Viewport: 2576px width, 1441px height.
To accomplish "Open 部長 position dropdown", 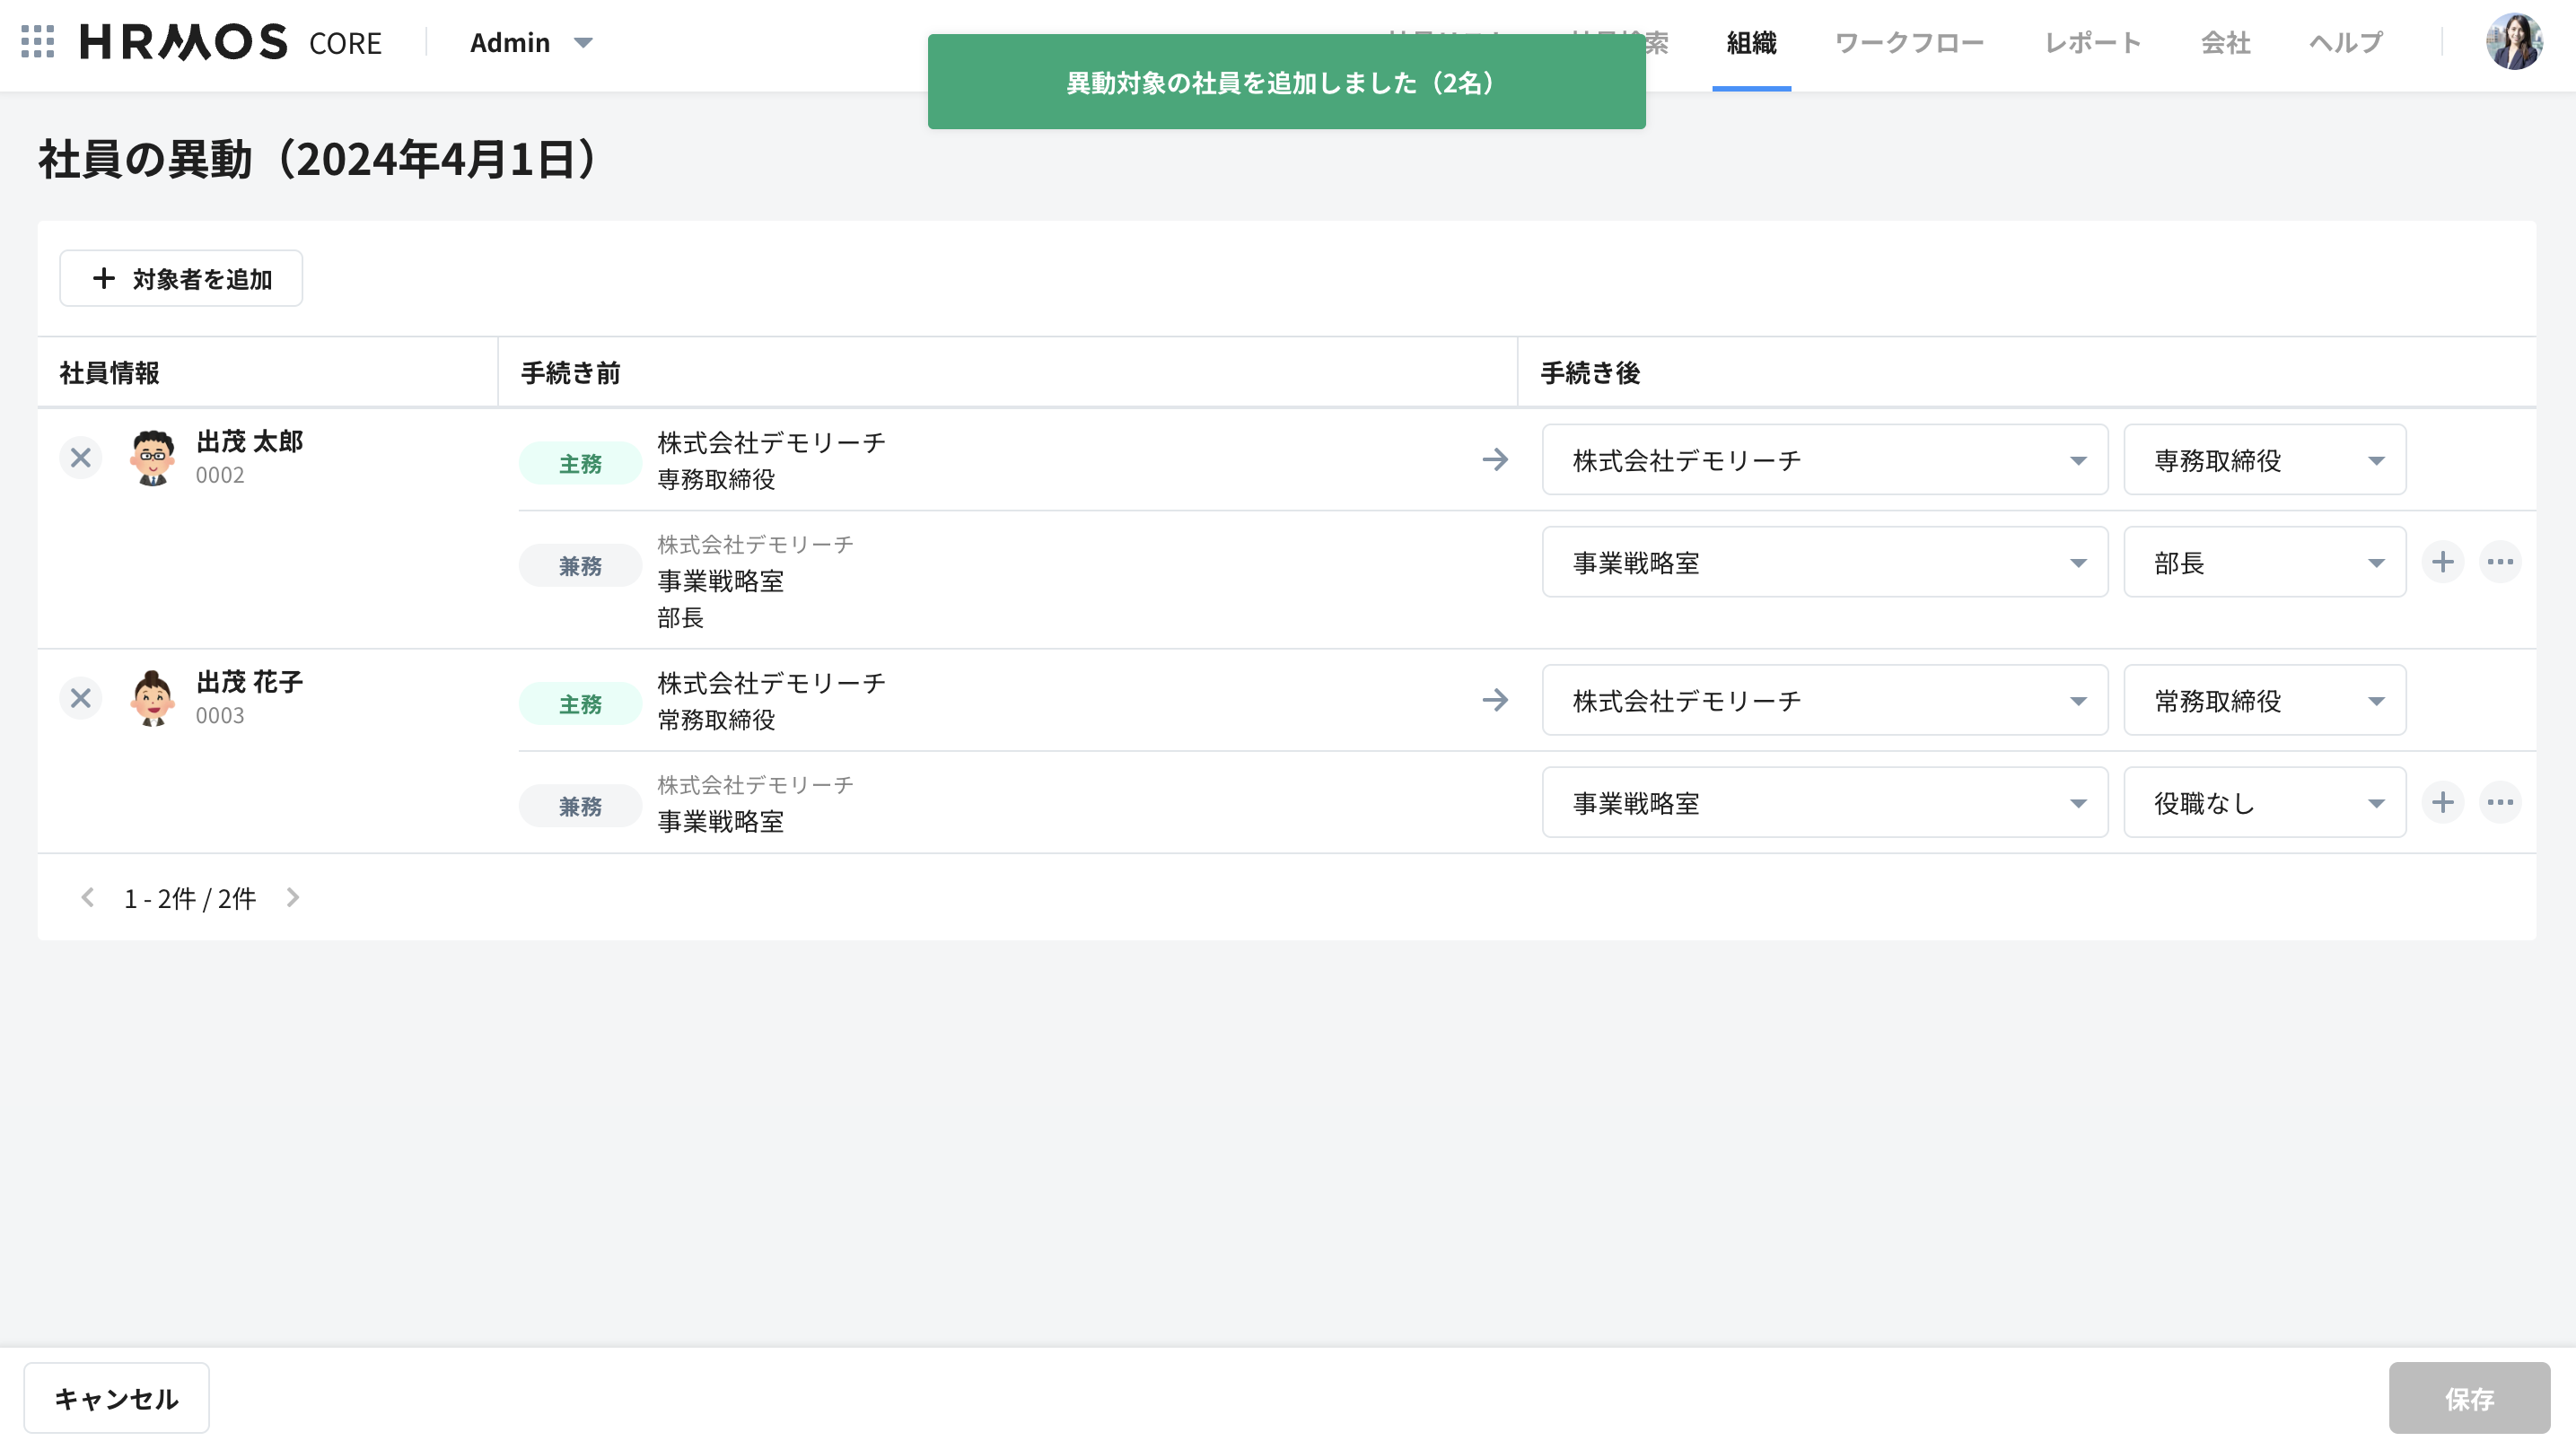I will (2264, 562).
